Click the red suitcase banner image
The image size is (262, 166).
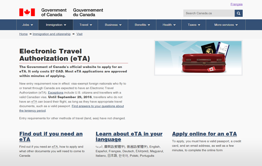(199, 58)
